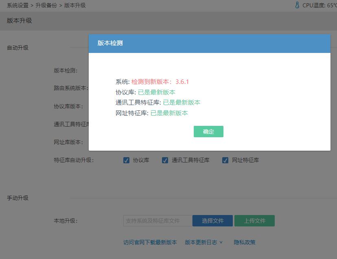Click the 已是最新版本 status for 协议库
This screenshot has height=259, width=337.
pos(156,92)
